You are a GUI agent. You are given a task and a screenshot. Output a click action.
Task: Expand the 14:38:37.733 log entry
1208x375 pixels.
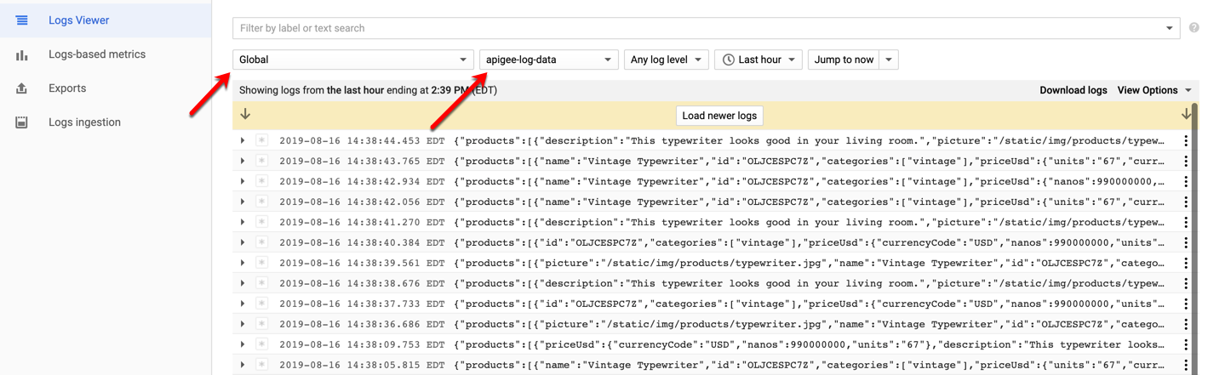point(243,304)
